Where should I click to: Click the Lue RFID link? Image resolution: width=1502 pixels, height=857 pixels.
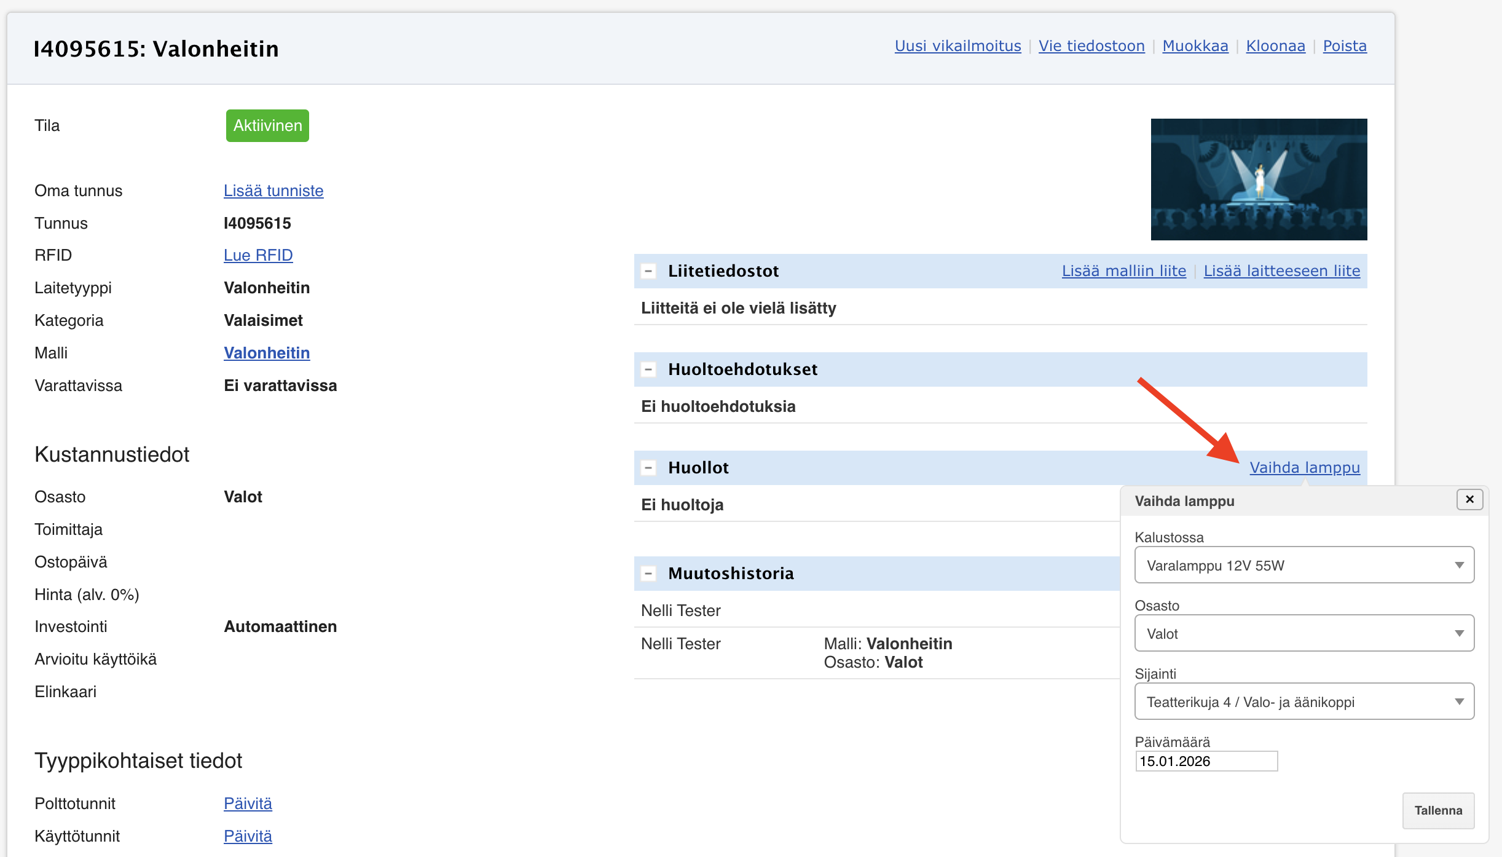pos(258,255)
